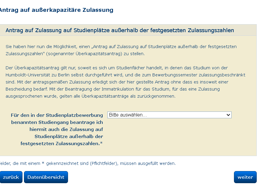Open the 'Datenübersicht' overview button
Image resolution: width=273 pixels, height=187 pixels.
[x=46, y=177]
